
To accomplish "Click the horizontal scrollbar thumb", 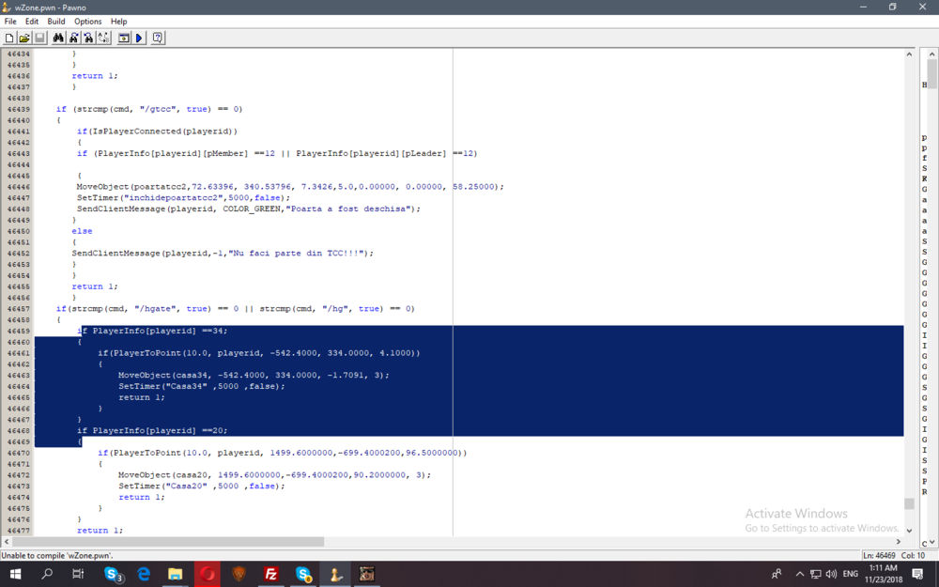I will pos(168,542).
